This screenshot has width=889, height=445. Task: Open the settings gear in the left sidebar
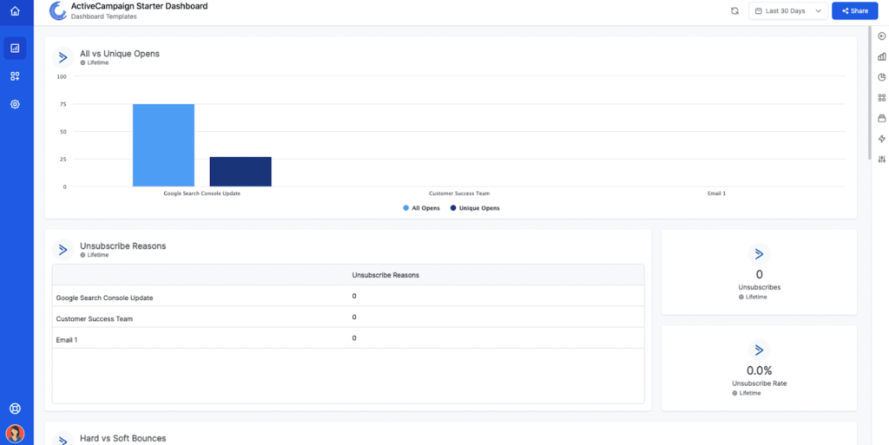(x=15, y=104)
